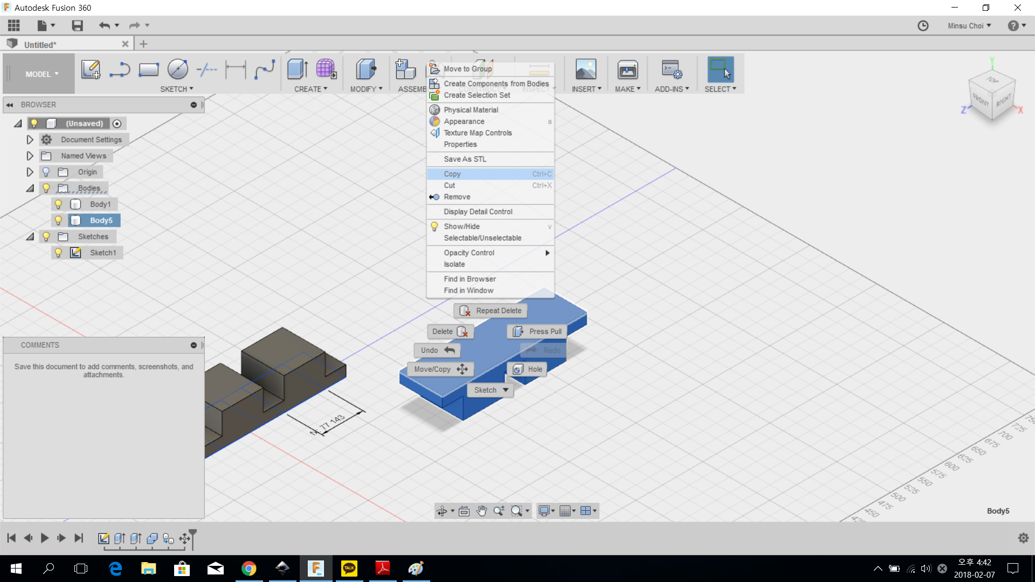Toggle visibility bulb for Sketches folder
The width and height of the screenshot is (1035, 582).
[46, 237]
